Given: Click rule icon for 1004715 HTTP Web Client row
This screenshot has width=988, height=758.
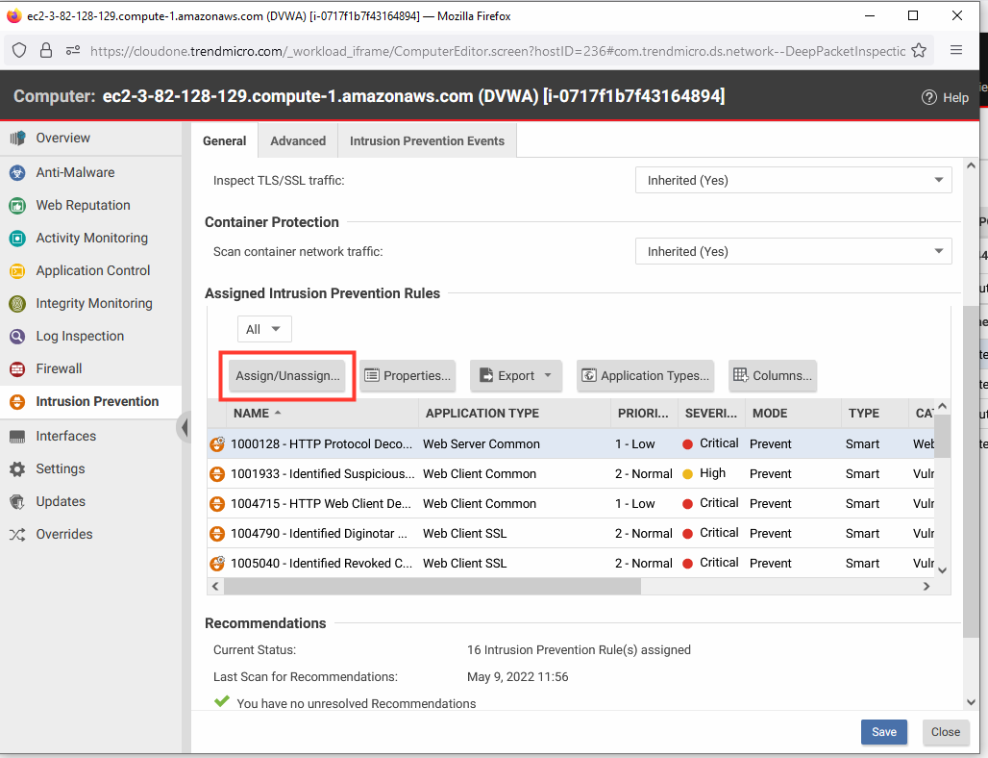Looking at the screenshot, I should pyautogui.click(x=217, y=503).
